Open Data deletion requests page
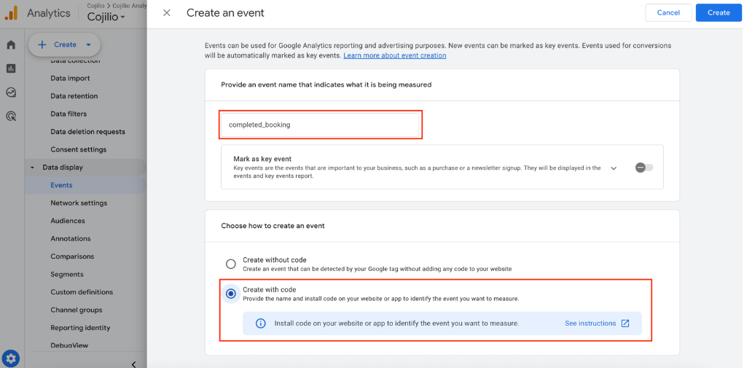The image size is (744, 368). [x=87, y=131]
